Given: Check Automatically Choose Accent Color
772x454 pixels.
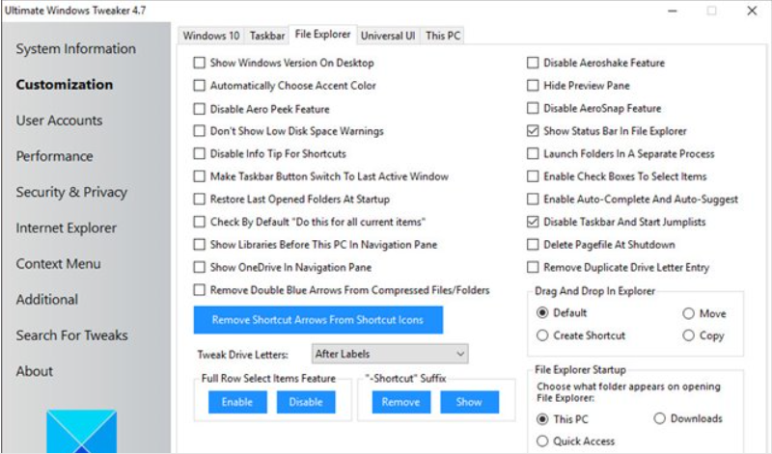Looking at the screenshot, I should (200, 86).
